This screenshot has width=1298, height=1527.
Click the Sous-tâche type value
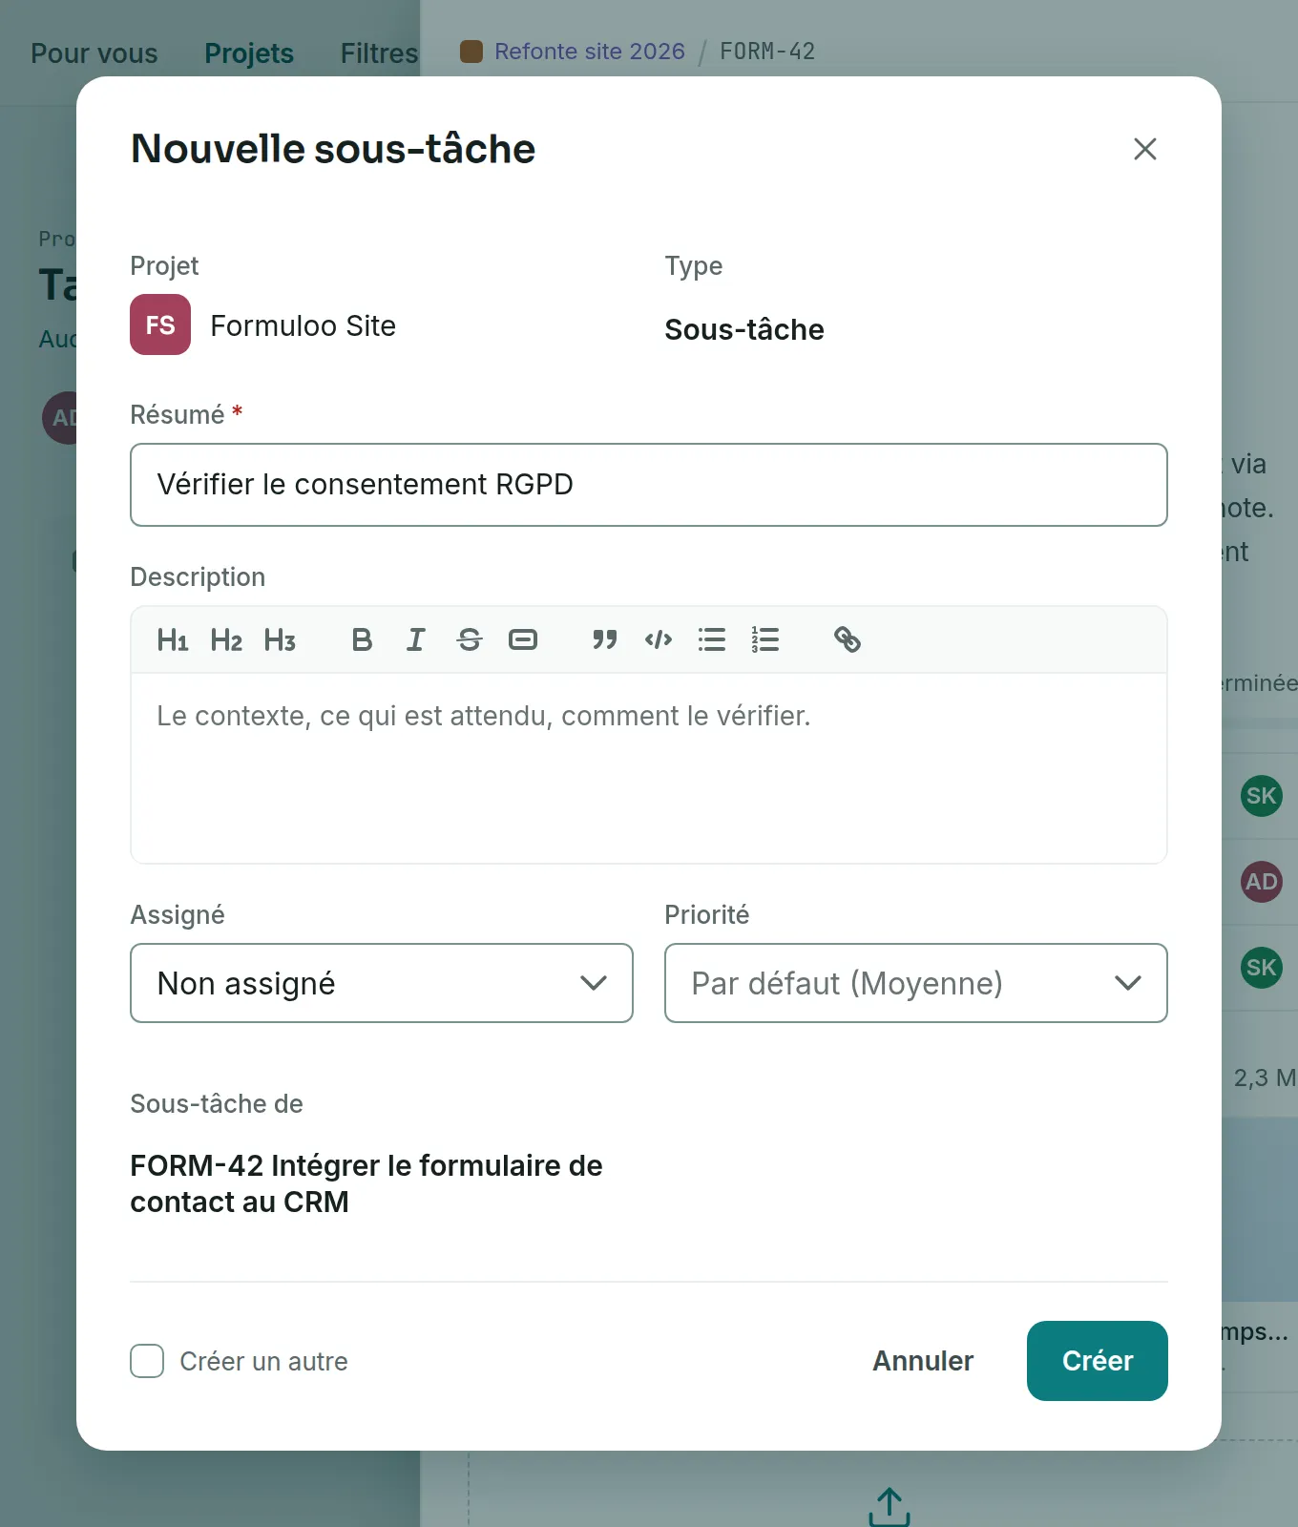[x=744, y=329]
